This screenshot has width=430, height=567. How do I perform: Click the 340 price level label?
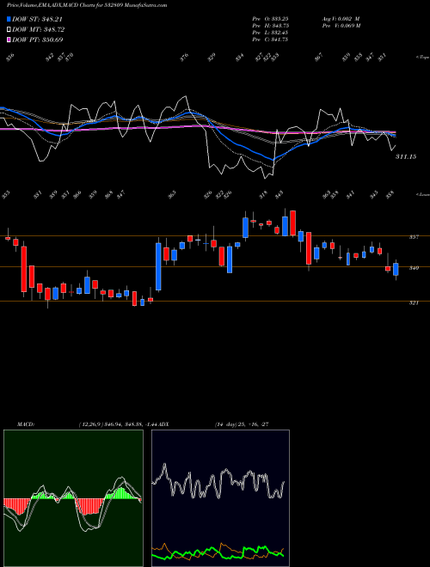[414, 268]
